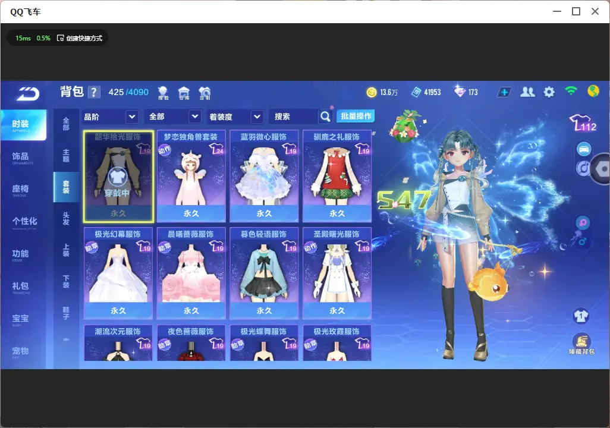Image resolution: width=610 pixels, height=428 pixels.
Task: Select the 极光蝶舞服饰 outfit card
Action: pos(264,343)
